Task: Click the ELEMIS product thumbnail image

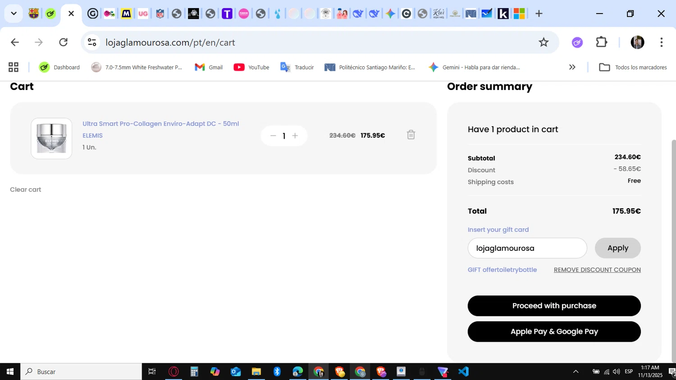Action: click(51, 138)
